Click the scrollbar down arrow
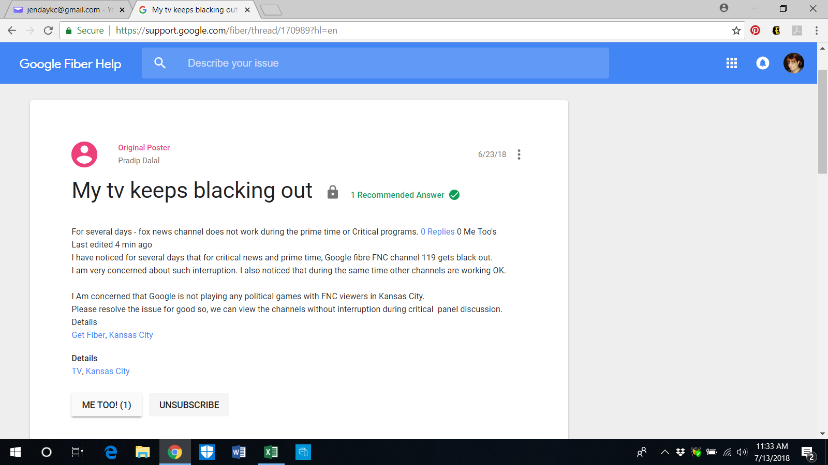 pos(822,434)
